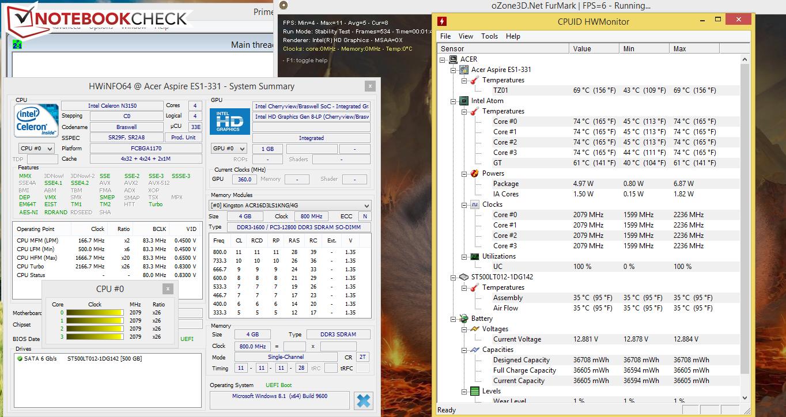
Task: Click thermometer icon under ST500LT012-1DG142 drive
Action: 475,287
